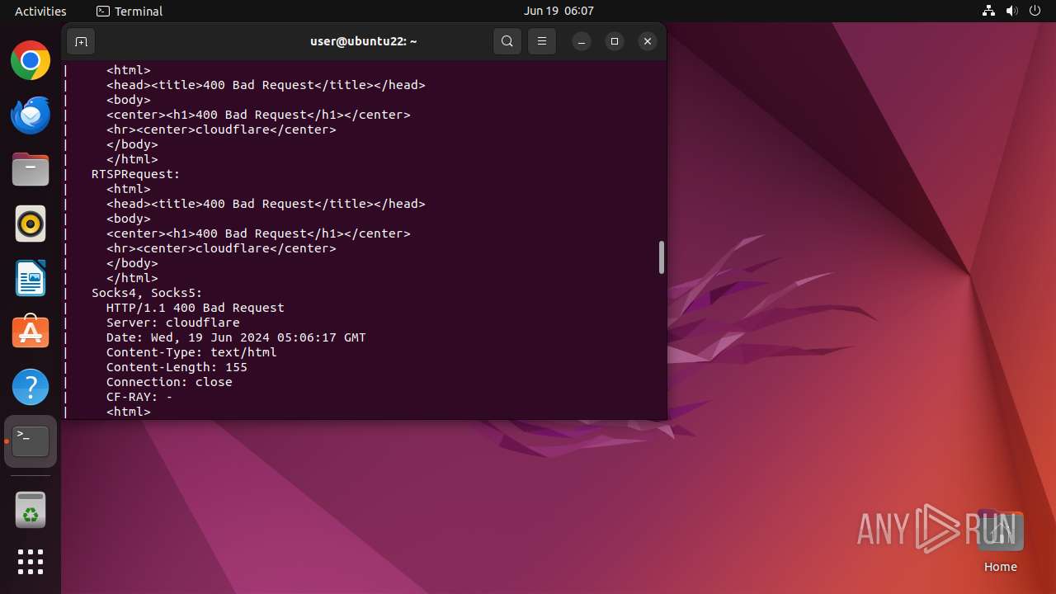This screenshot has width=1056, height=594.
Task: Launch Rhythmbox music player
Action: (31, 224)
